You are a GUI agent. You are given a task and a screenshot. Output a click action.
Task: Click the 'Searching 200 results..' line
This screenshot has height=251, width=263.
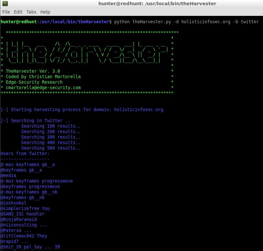(x=51, y=131)
